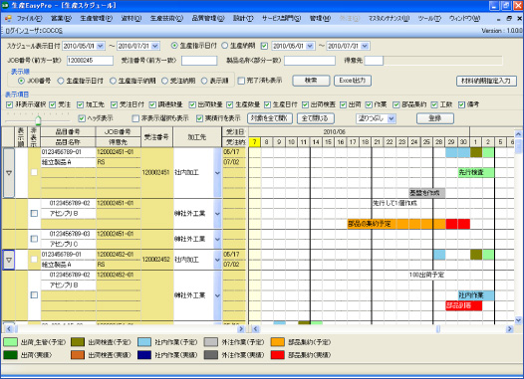Screen dimensions: 524x379
Task: Open the ファイル menu
Action: [30, 18]
